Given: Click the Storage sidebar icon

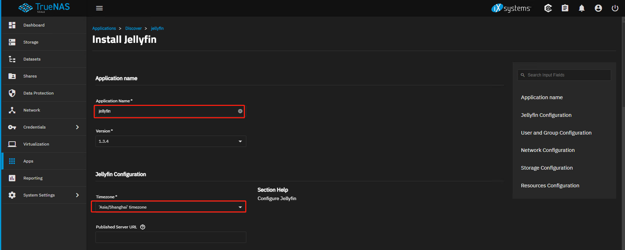Looking at the screenshot, I should point(12,42).
